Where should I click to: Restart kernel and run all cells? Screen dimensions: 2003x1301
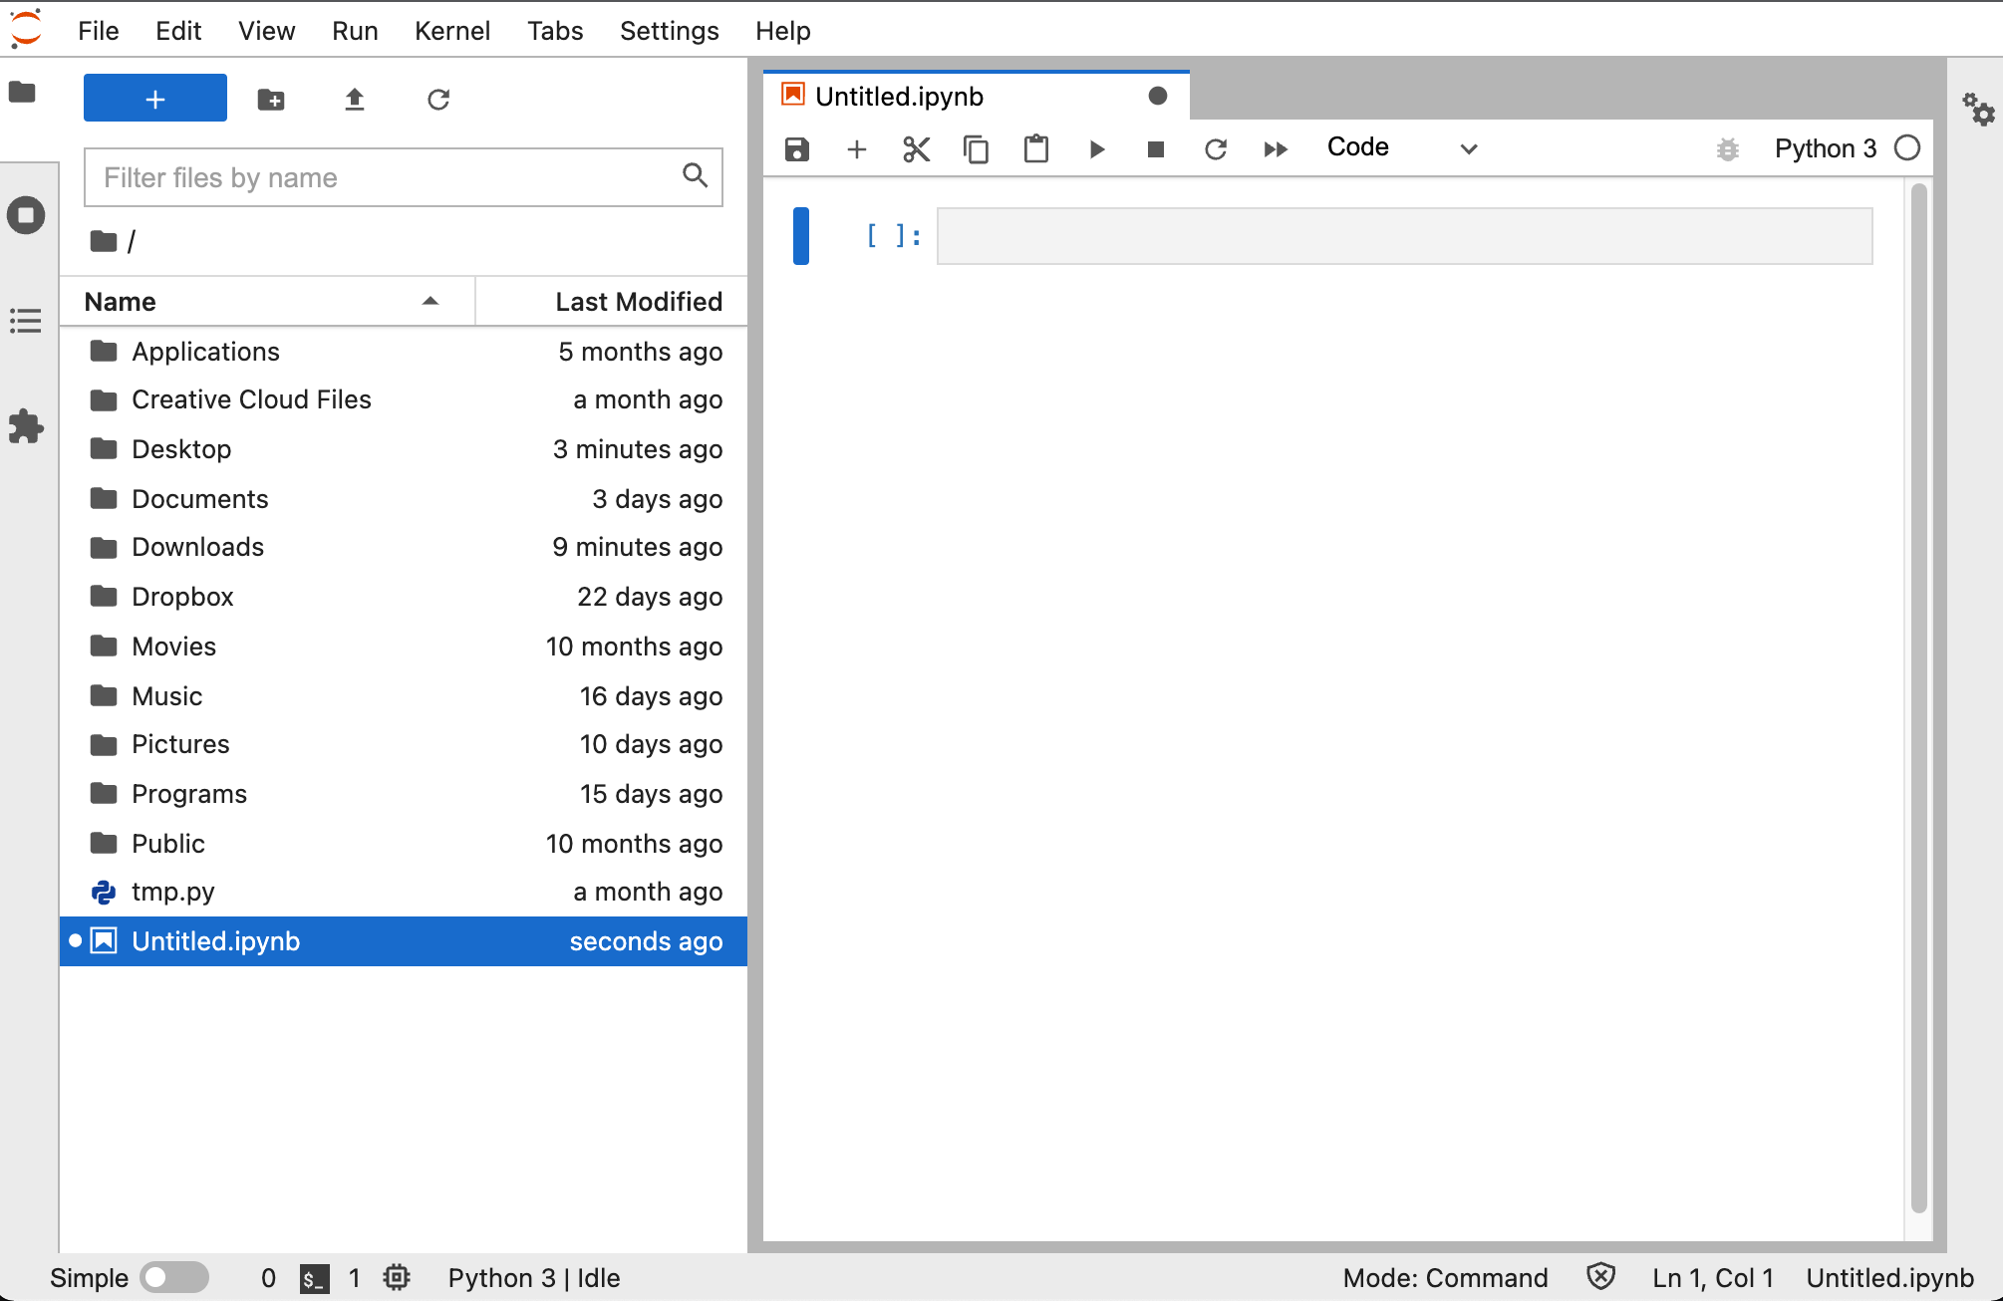1276,149
